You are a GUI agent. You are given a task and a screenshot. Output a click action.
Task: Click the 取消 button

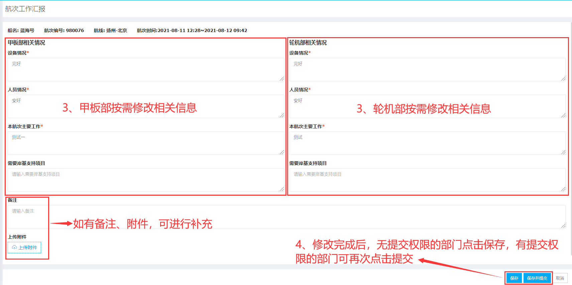(x=560, y=278)
